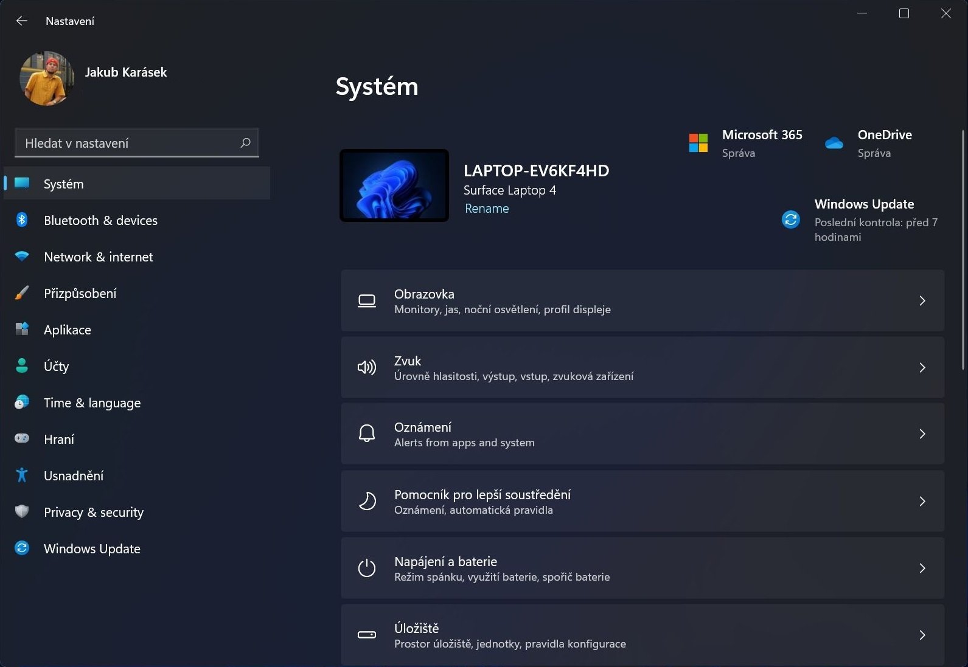This screenshot has height=667, width=968.
Task: Open Bluetooth & devices section
Action: (x=137, y=220)
